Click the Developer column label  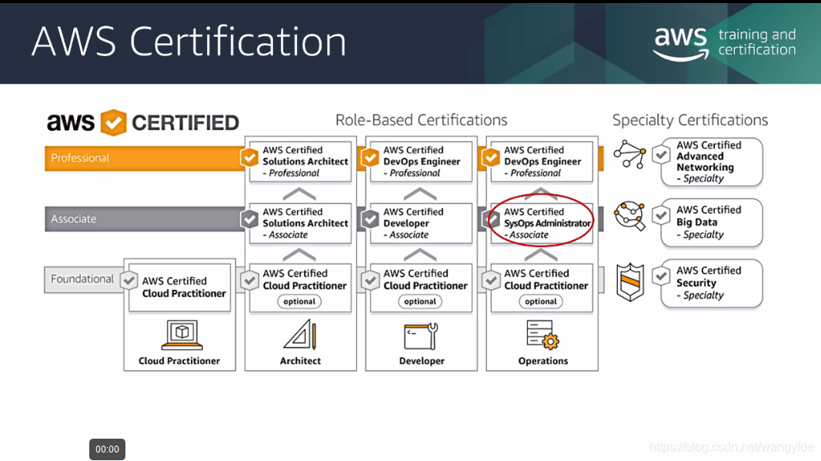click(422, 360)
